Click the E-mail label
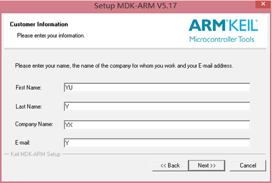The image size is (272, 183). pos(23,143)
